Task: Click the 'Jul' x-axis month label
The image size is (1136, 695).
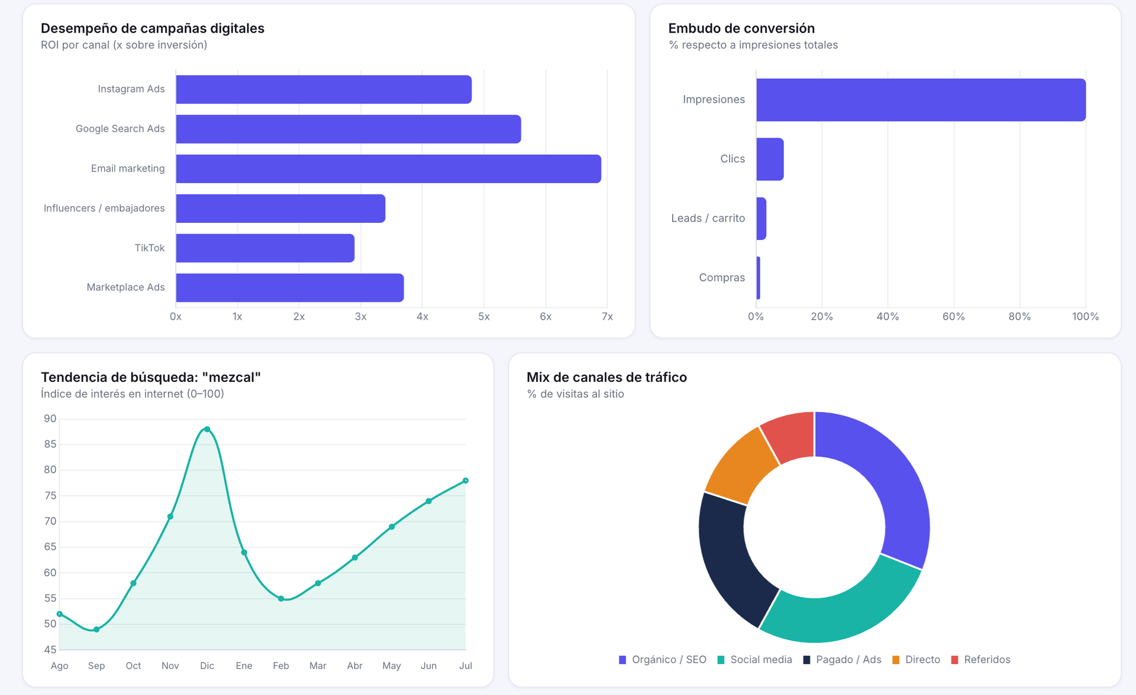Action: pyautogui.click(x=466, y=665)
